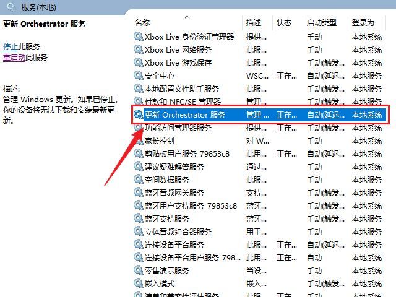Click gear icon beside 空间数据服务

point(139,179)
